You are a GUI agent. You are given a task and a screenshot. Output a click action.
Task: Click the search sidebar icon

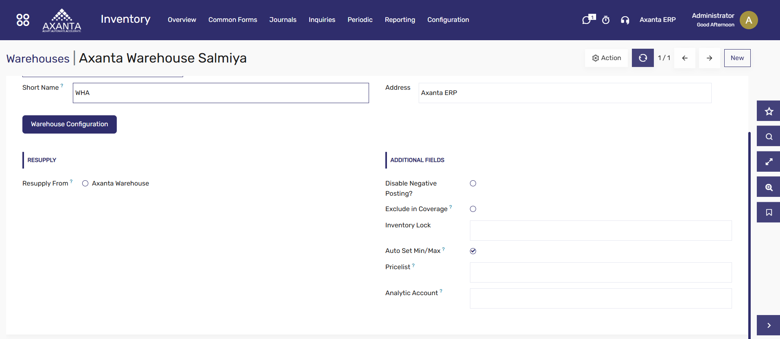(769, 136)
